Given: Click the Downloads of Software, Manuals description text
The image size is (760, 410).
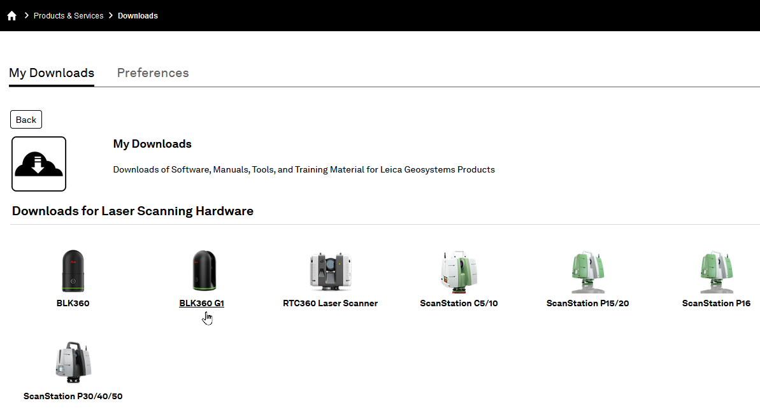Looking at the screenshot, I should click(304, 169).
